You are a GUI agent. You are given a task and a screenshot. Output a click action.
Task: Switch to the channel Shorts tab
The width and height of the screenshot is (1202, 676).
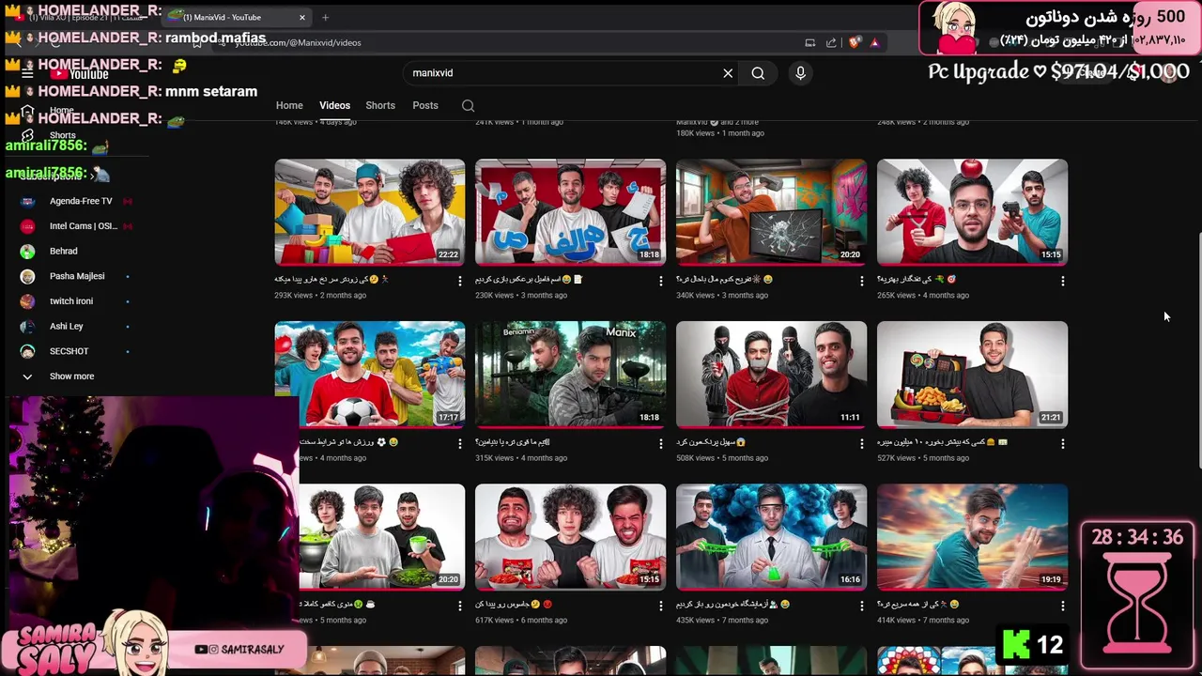[x=380, y=105]
